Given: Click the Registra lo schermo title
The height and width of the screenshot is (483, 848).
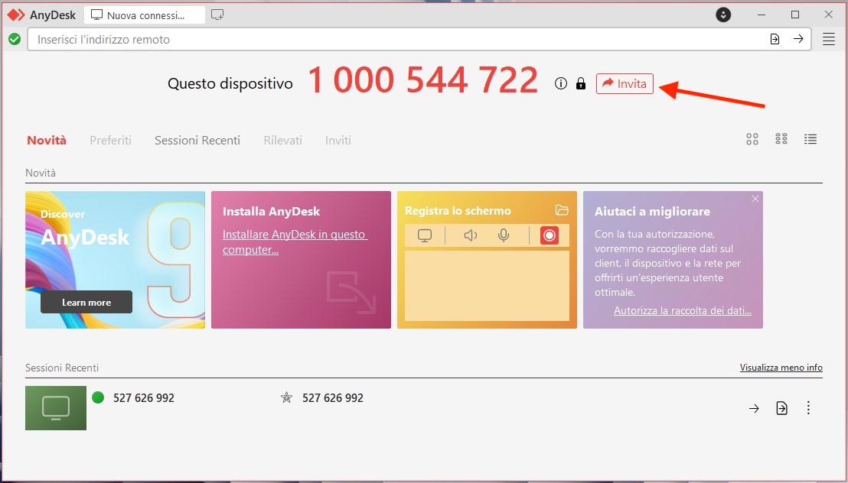Looking at the screenshot, I should tap(458, 211).
